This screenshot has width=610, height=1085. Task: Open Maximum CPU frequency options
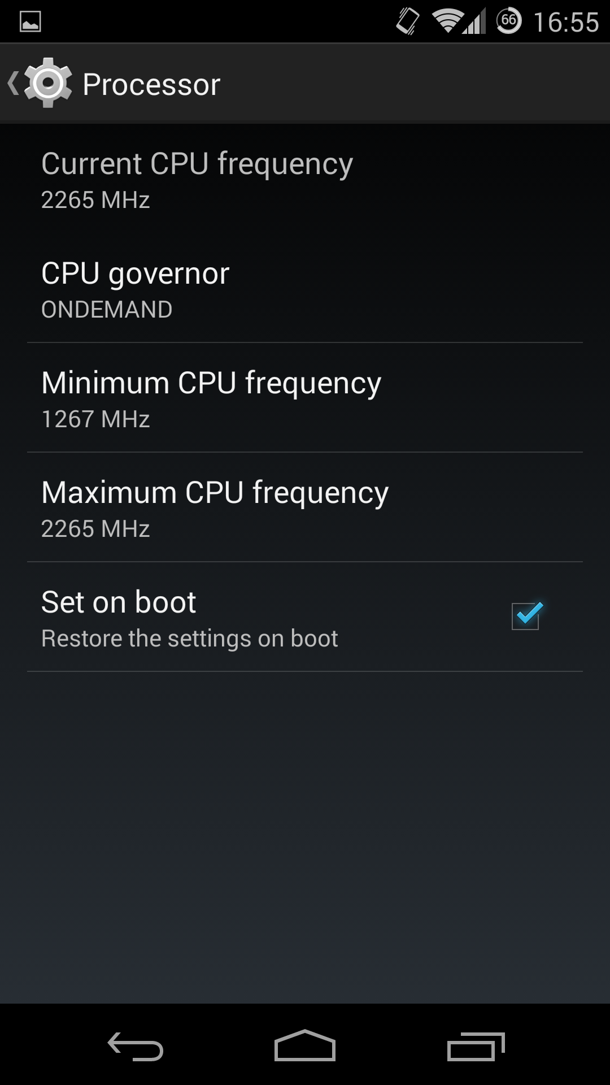(305, 507)
